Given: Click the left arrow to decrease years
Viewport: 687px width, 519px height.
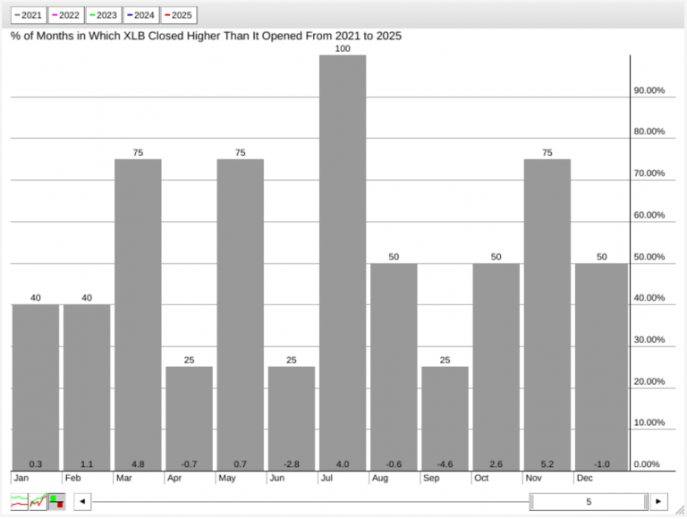Looking at the screenshot, I should click(x=82, y=501).
